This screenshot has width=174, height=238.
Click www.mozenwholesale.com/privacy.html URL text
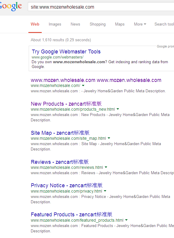click(x=66, y=191)
